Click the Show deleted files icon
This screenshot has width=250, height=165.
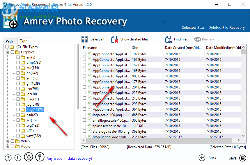click(115, 39)
